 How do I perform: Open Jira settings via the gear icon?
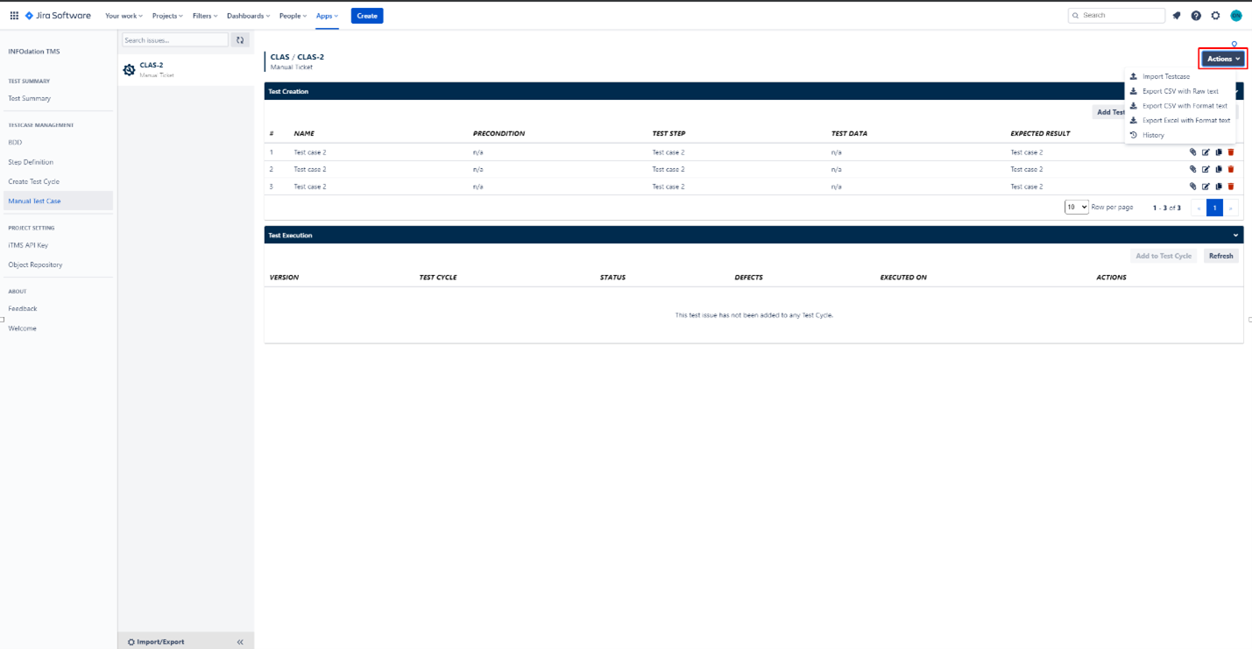[1215, 15]
